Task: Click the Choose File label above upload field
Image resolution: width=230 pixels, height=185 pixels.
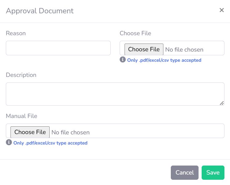Action: pyautogui.click(x=135, y=33)
